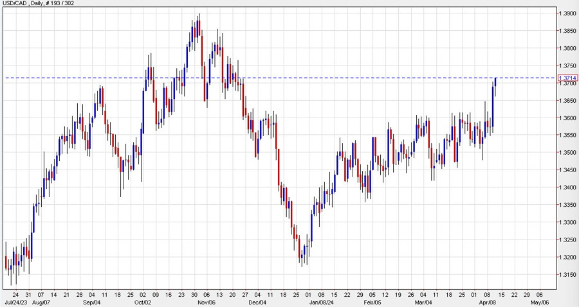Click the Feb/05 month label
579x307 pixels.
(x=372, y=303)
